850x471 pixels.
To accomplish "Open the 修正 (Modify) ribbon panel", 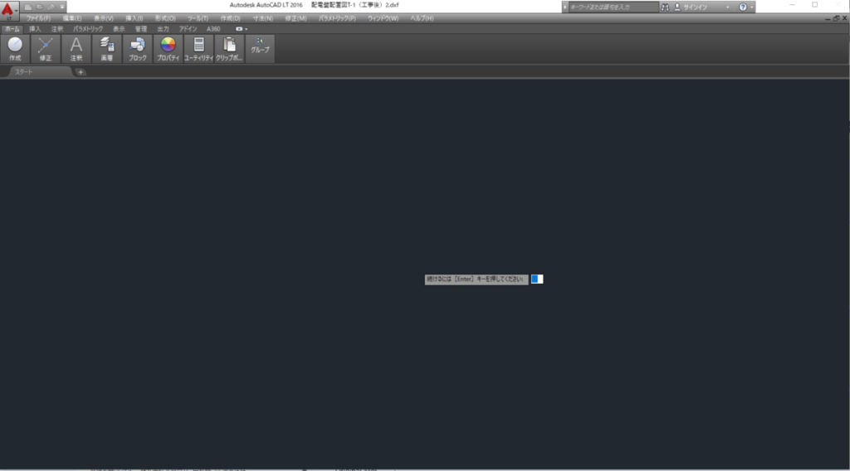I will point(46,49).
